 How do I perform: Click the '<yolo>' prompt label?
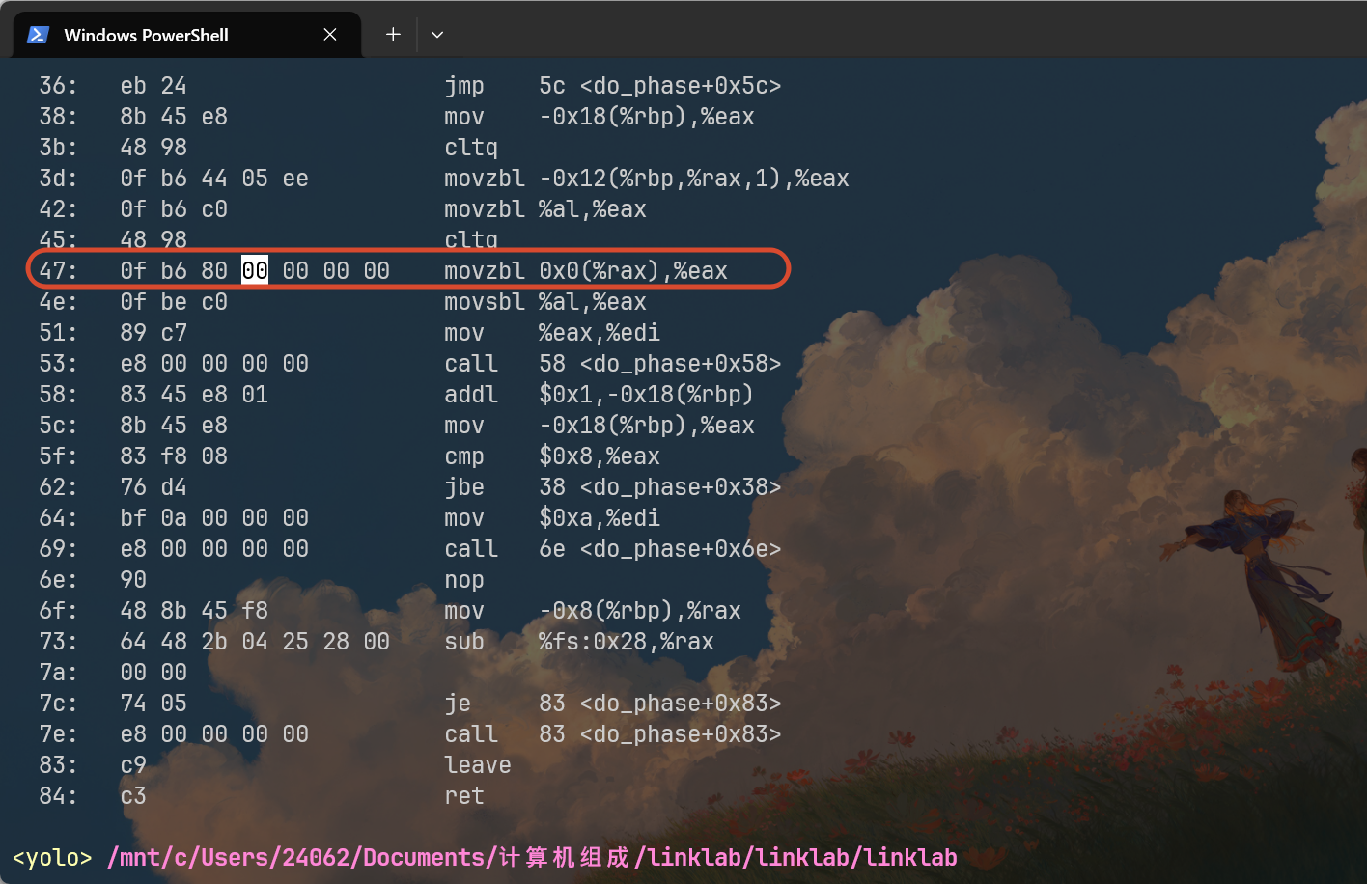[x=52, y=858]
